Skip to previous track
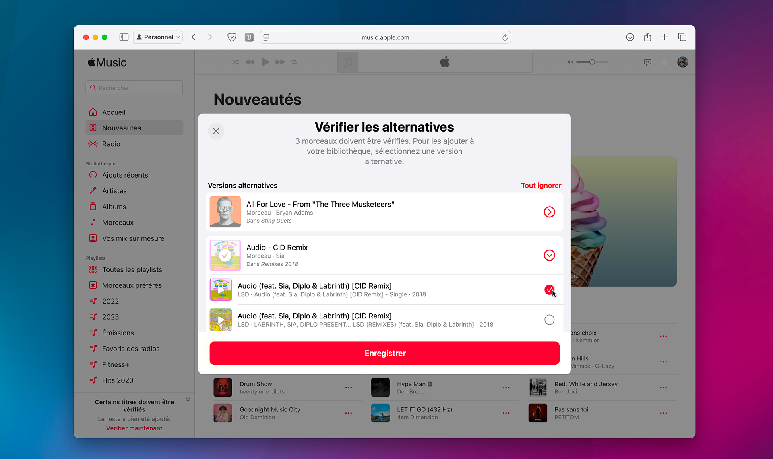 [x=250, y=62]
